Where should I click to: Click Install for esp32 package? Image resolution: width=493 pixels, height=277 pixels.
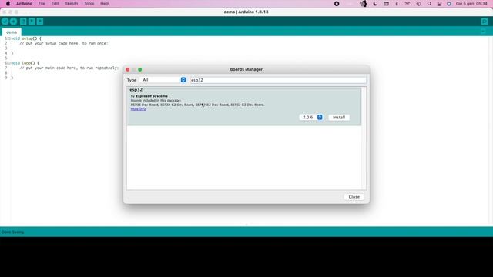coord(339,117)
